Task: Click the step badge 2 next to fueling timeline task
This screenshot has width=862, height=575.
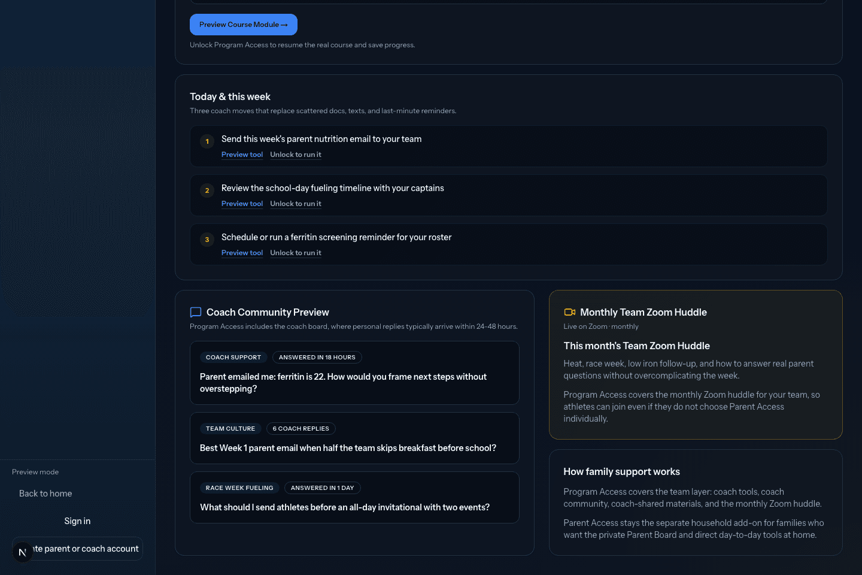Action: pyautogui.click(x=207, y=190)
